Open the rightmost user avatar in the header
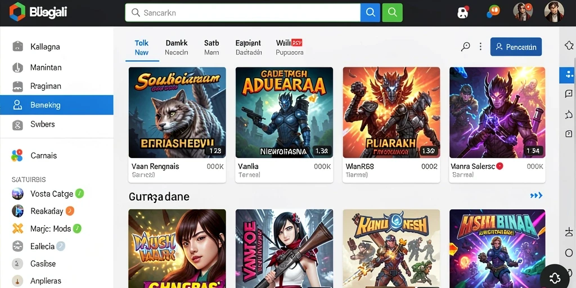 pos(553,11)
